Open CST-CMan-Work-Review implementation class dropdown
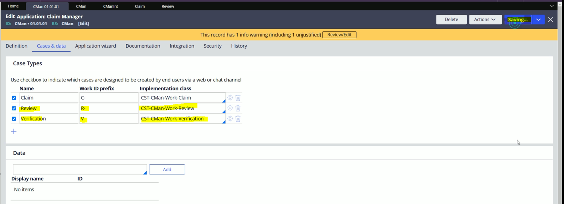 tap(224, 111)
